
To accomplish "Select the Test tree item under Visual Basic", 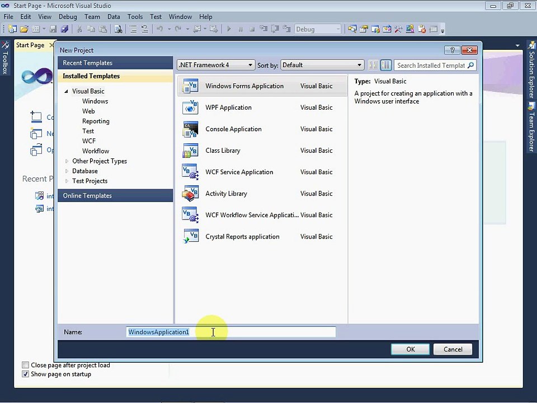I will (88, 131).
